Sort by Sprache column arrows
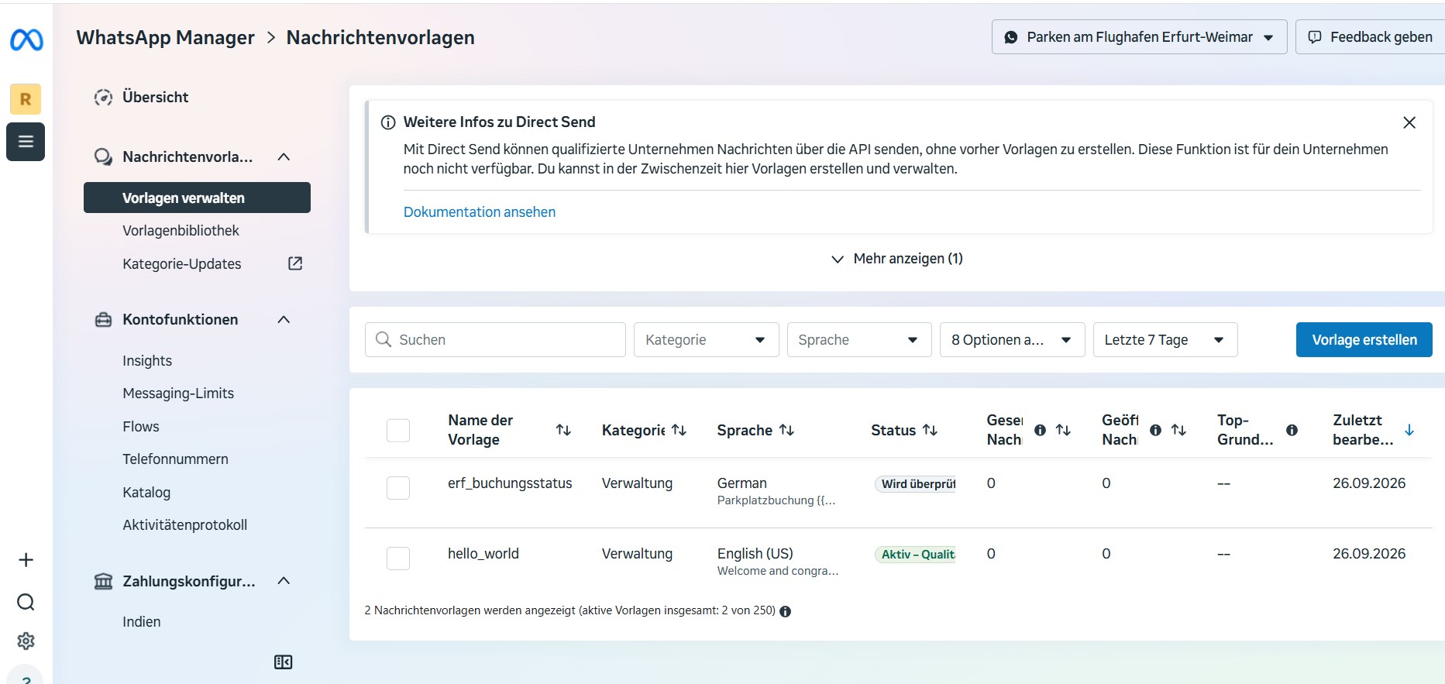This screenshot has height=684, width=1445. pyautogui.click(x=786, y=430)
